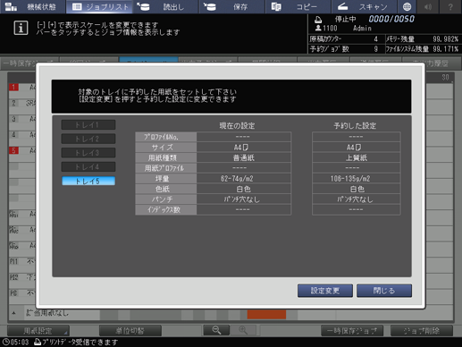Click the globe network icon
This screenshot has width=462, height=347.
(x=407, y=6)
